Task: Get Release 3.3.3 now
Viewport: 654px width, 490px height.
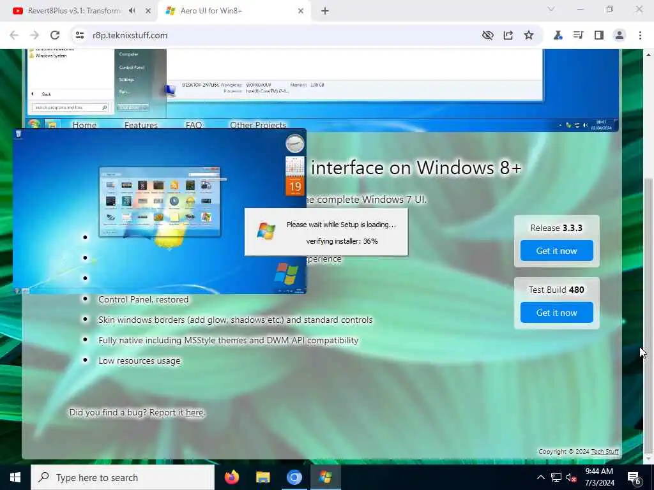Action: pos(556,251)
